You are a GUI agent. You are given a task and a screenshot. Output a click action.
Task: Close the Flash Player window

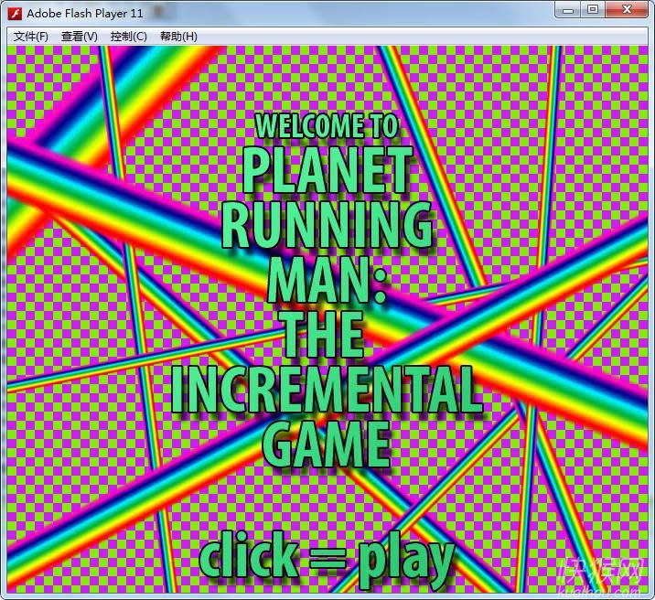[x=627, y=10]
